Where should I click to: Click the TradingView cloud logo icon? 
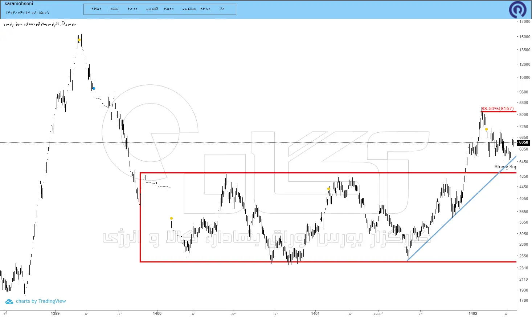coord(9,302)
